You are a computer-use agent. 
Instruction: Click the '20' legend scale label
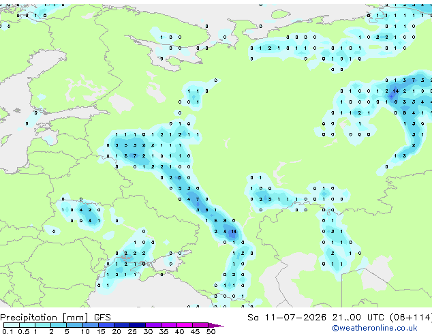117,331
